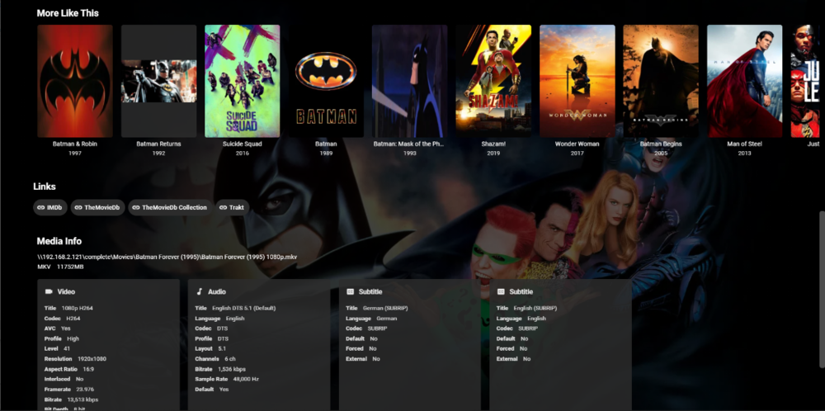
Task: Click the Shazam! title text
Action: coord(493,144)
